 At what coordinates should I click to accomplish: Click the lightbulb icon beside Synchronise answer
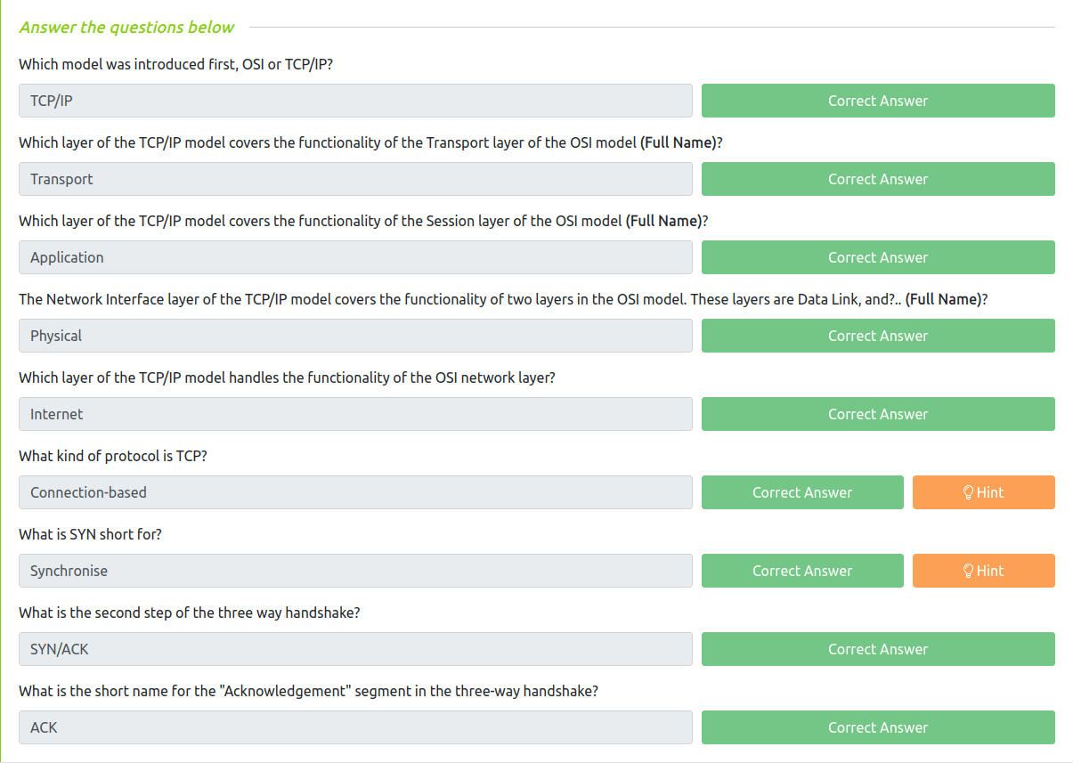[969, 571]
